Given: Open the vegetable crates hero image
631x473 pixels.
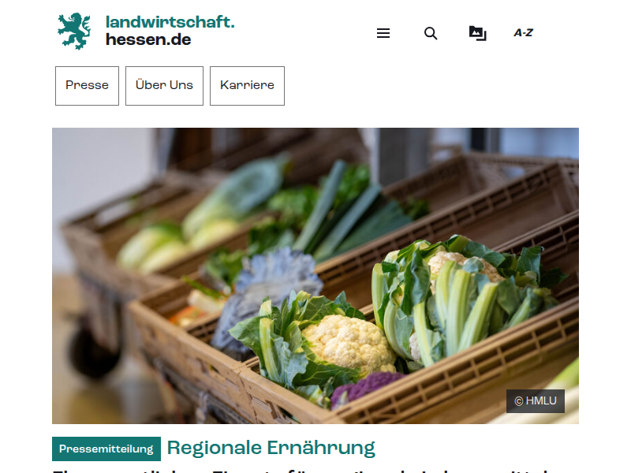Looking at the screenshot, I should tap(315, 275).
